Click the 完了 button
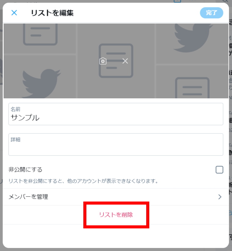Screen dimensions: 232x251 tap(211, 13)
